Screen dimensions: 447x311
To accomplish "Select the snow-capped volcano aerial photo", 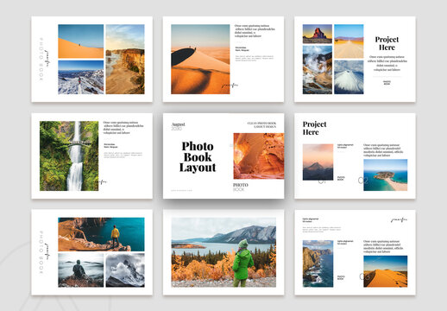I will click(x=349, y=77).
